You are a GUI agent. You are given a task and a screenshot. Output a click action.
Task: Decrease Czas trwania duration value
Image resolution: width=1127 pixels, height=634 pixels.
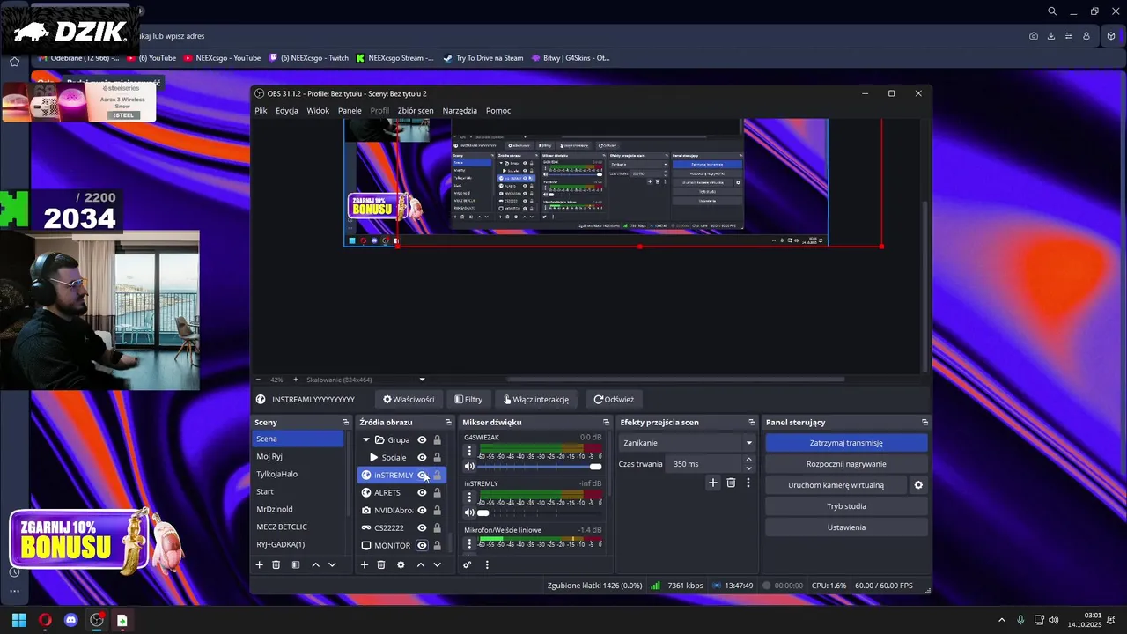[x=749, y=468]
